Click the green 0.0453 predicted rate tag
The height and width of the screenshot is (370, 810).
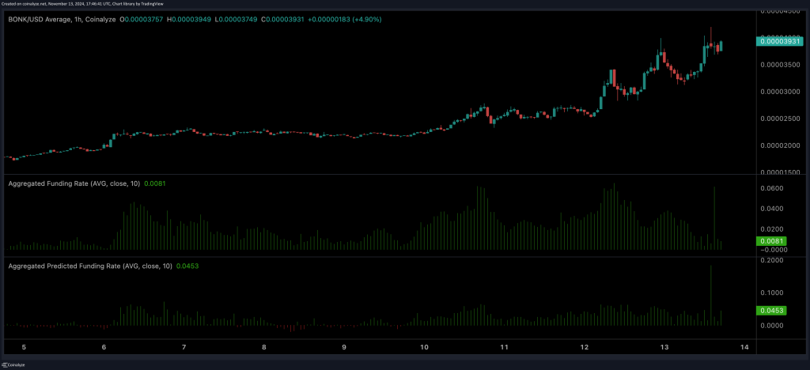(x=772, y=311)
